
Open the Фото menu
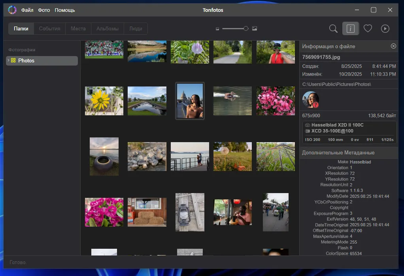click(44, 10)
